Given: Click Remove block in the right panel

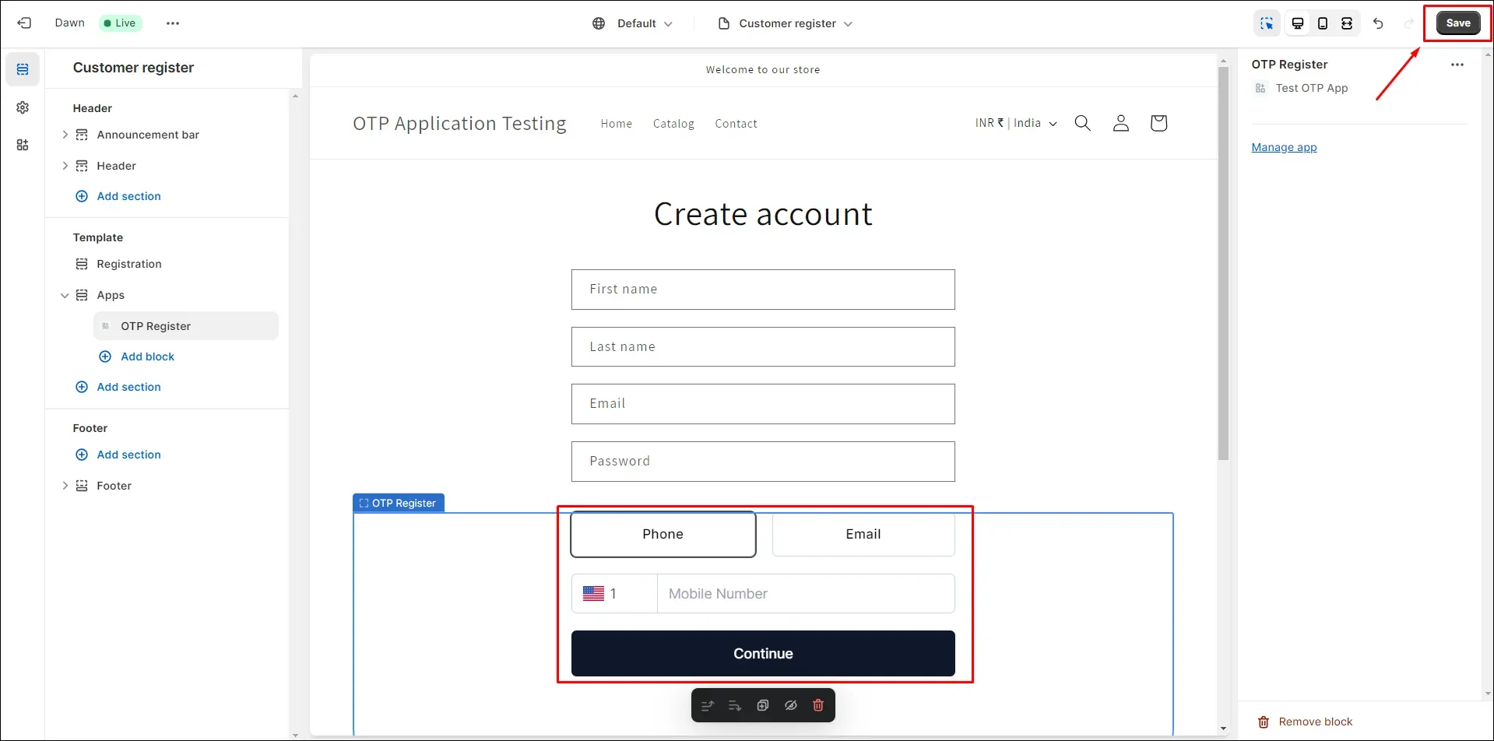Looking at the screenshot, I should pos(1306,722).
